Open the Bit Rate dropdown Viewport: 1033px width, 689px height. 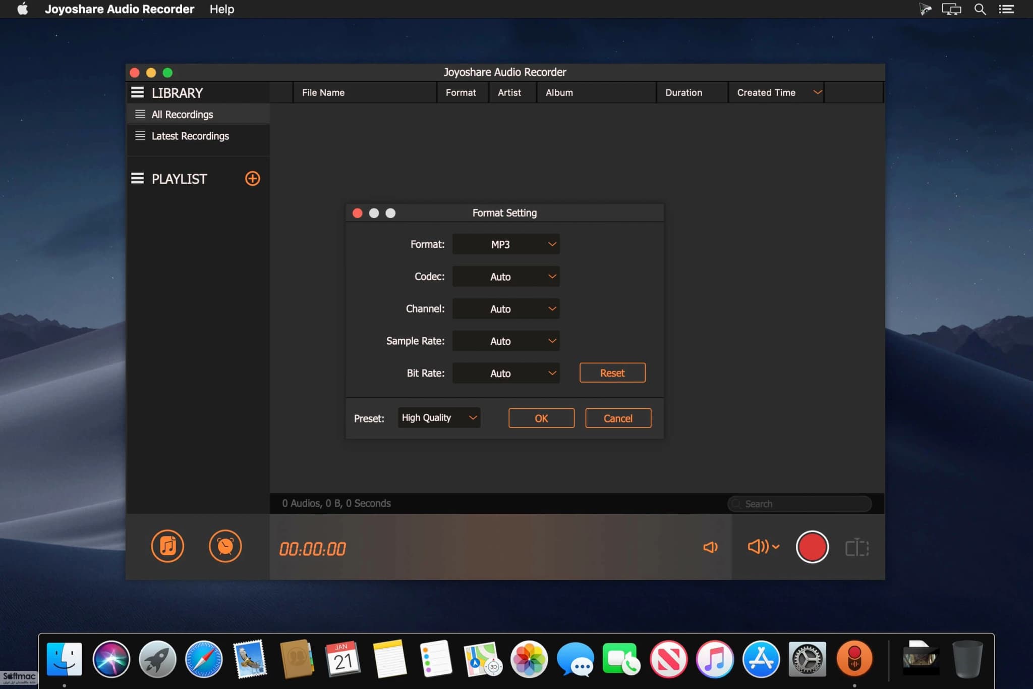click(506, 373)
